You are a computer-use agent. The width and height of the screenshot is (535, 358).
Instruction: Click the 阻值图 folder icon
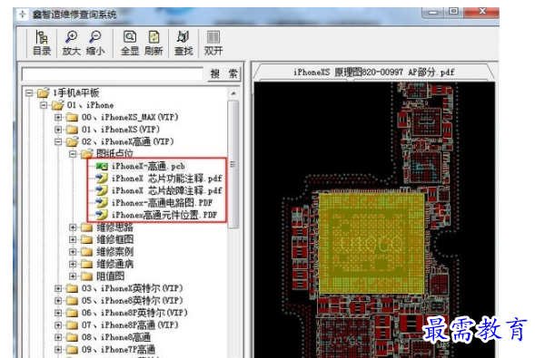[x=86, y=276]
